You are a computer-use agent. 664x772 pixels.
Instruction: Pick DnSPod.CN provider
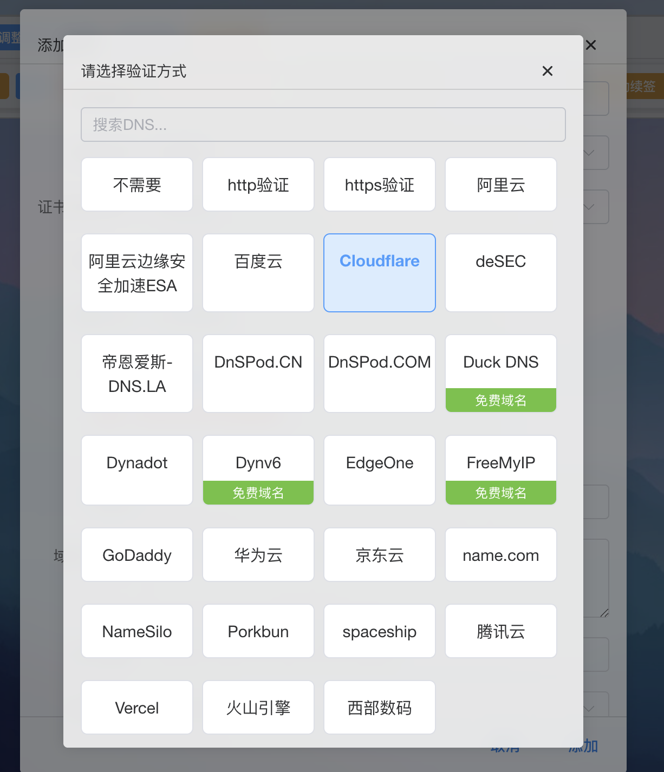258,374
